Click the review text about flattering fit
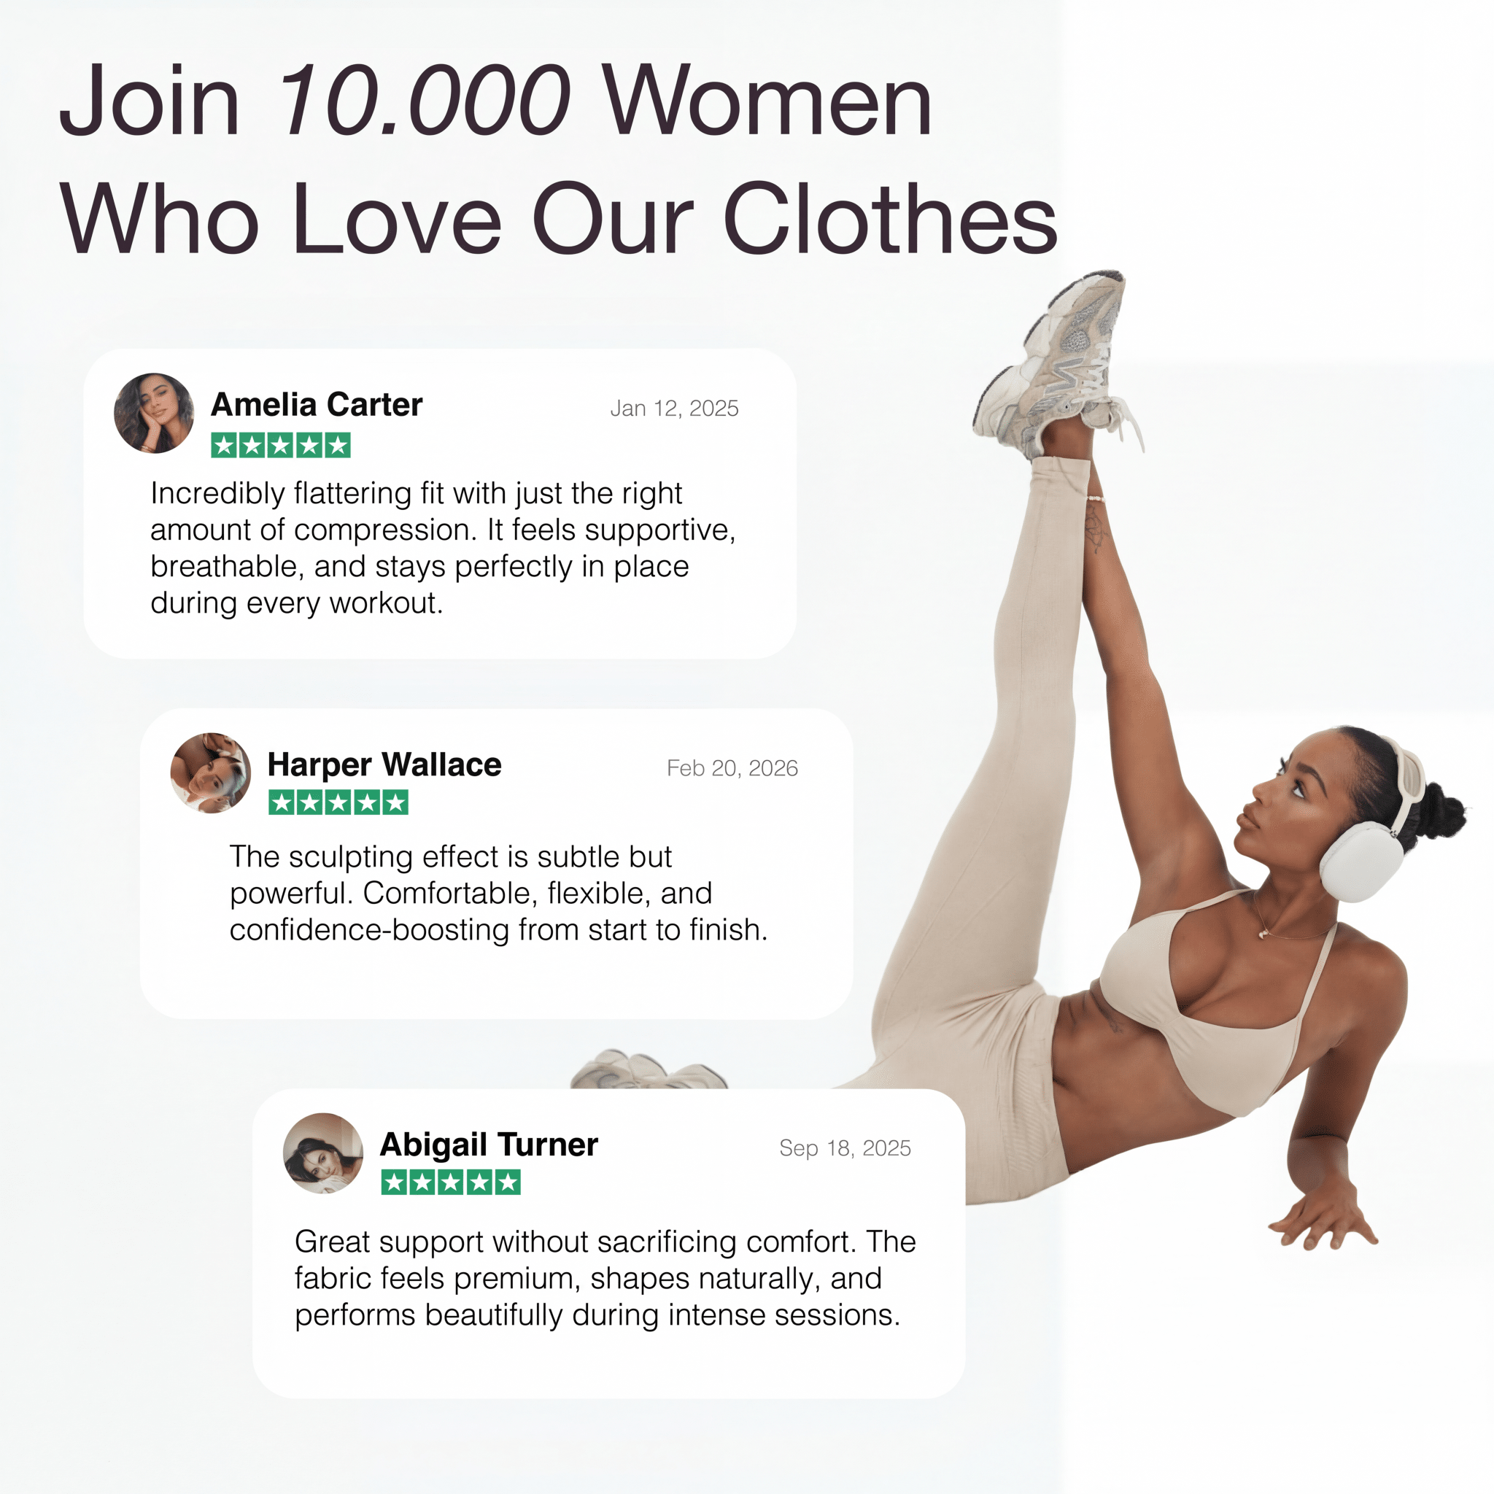 (442, 549)
